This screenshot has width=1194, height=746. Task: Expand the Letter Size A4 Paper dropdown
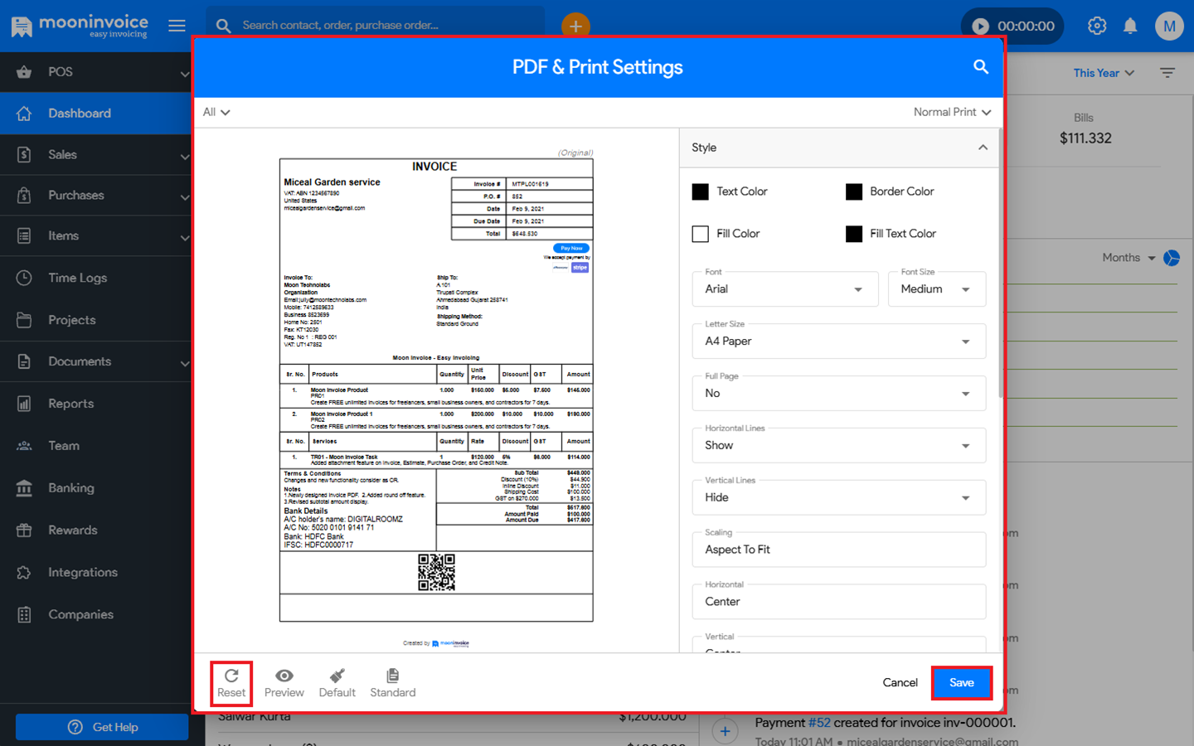838,342
